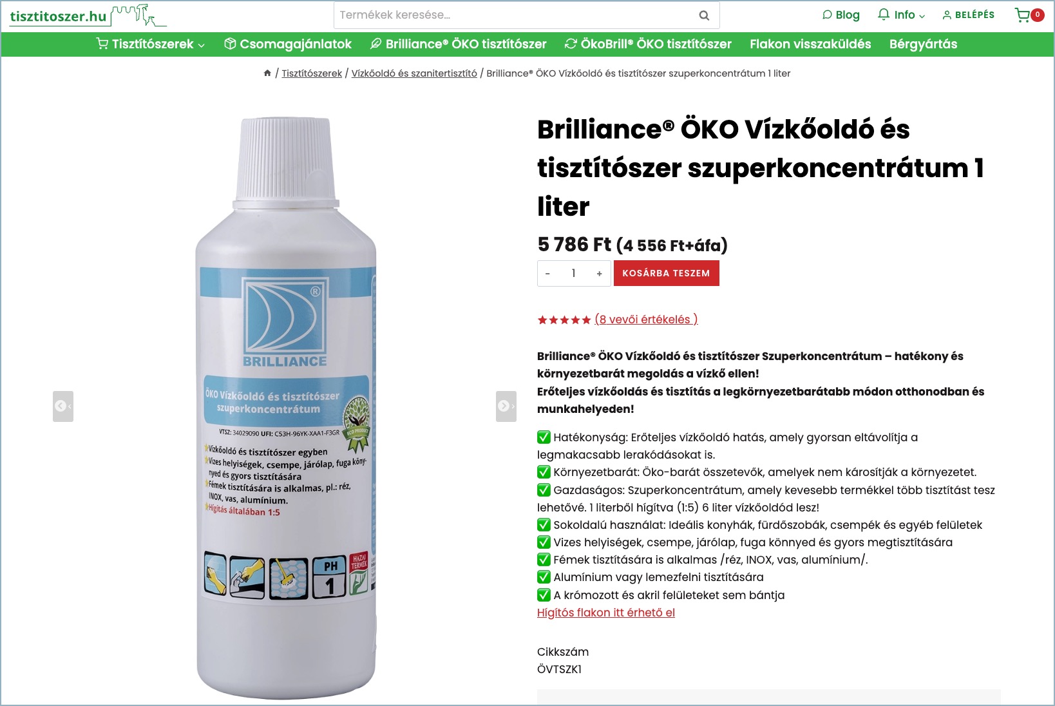1055x706 pixels.
Task: Decrease quantity with minus button
Action: (547, 274)
